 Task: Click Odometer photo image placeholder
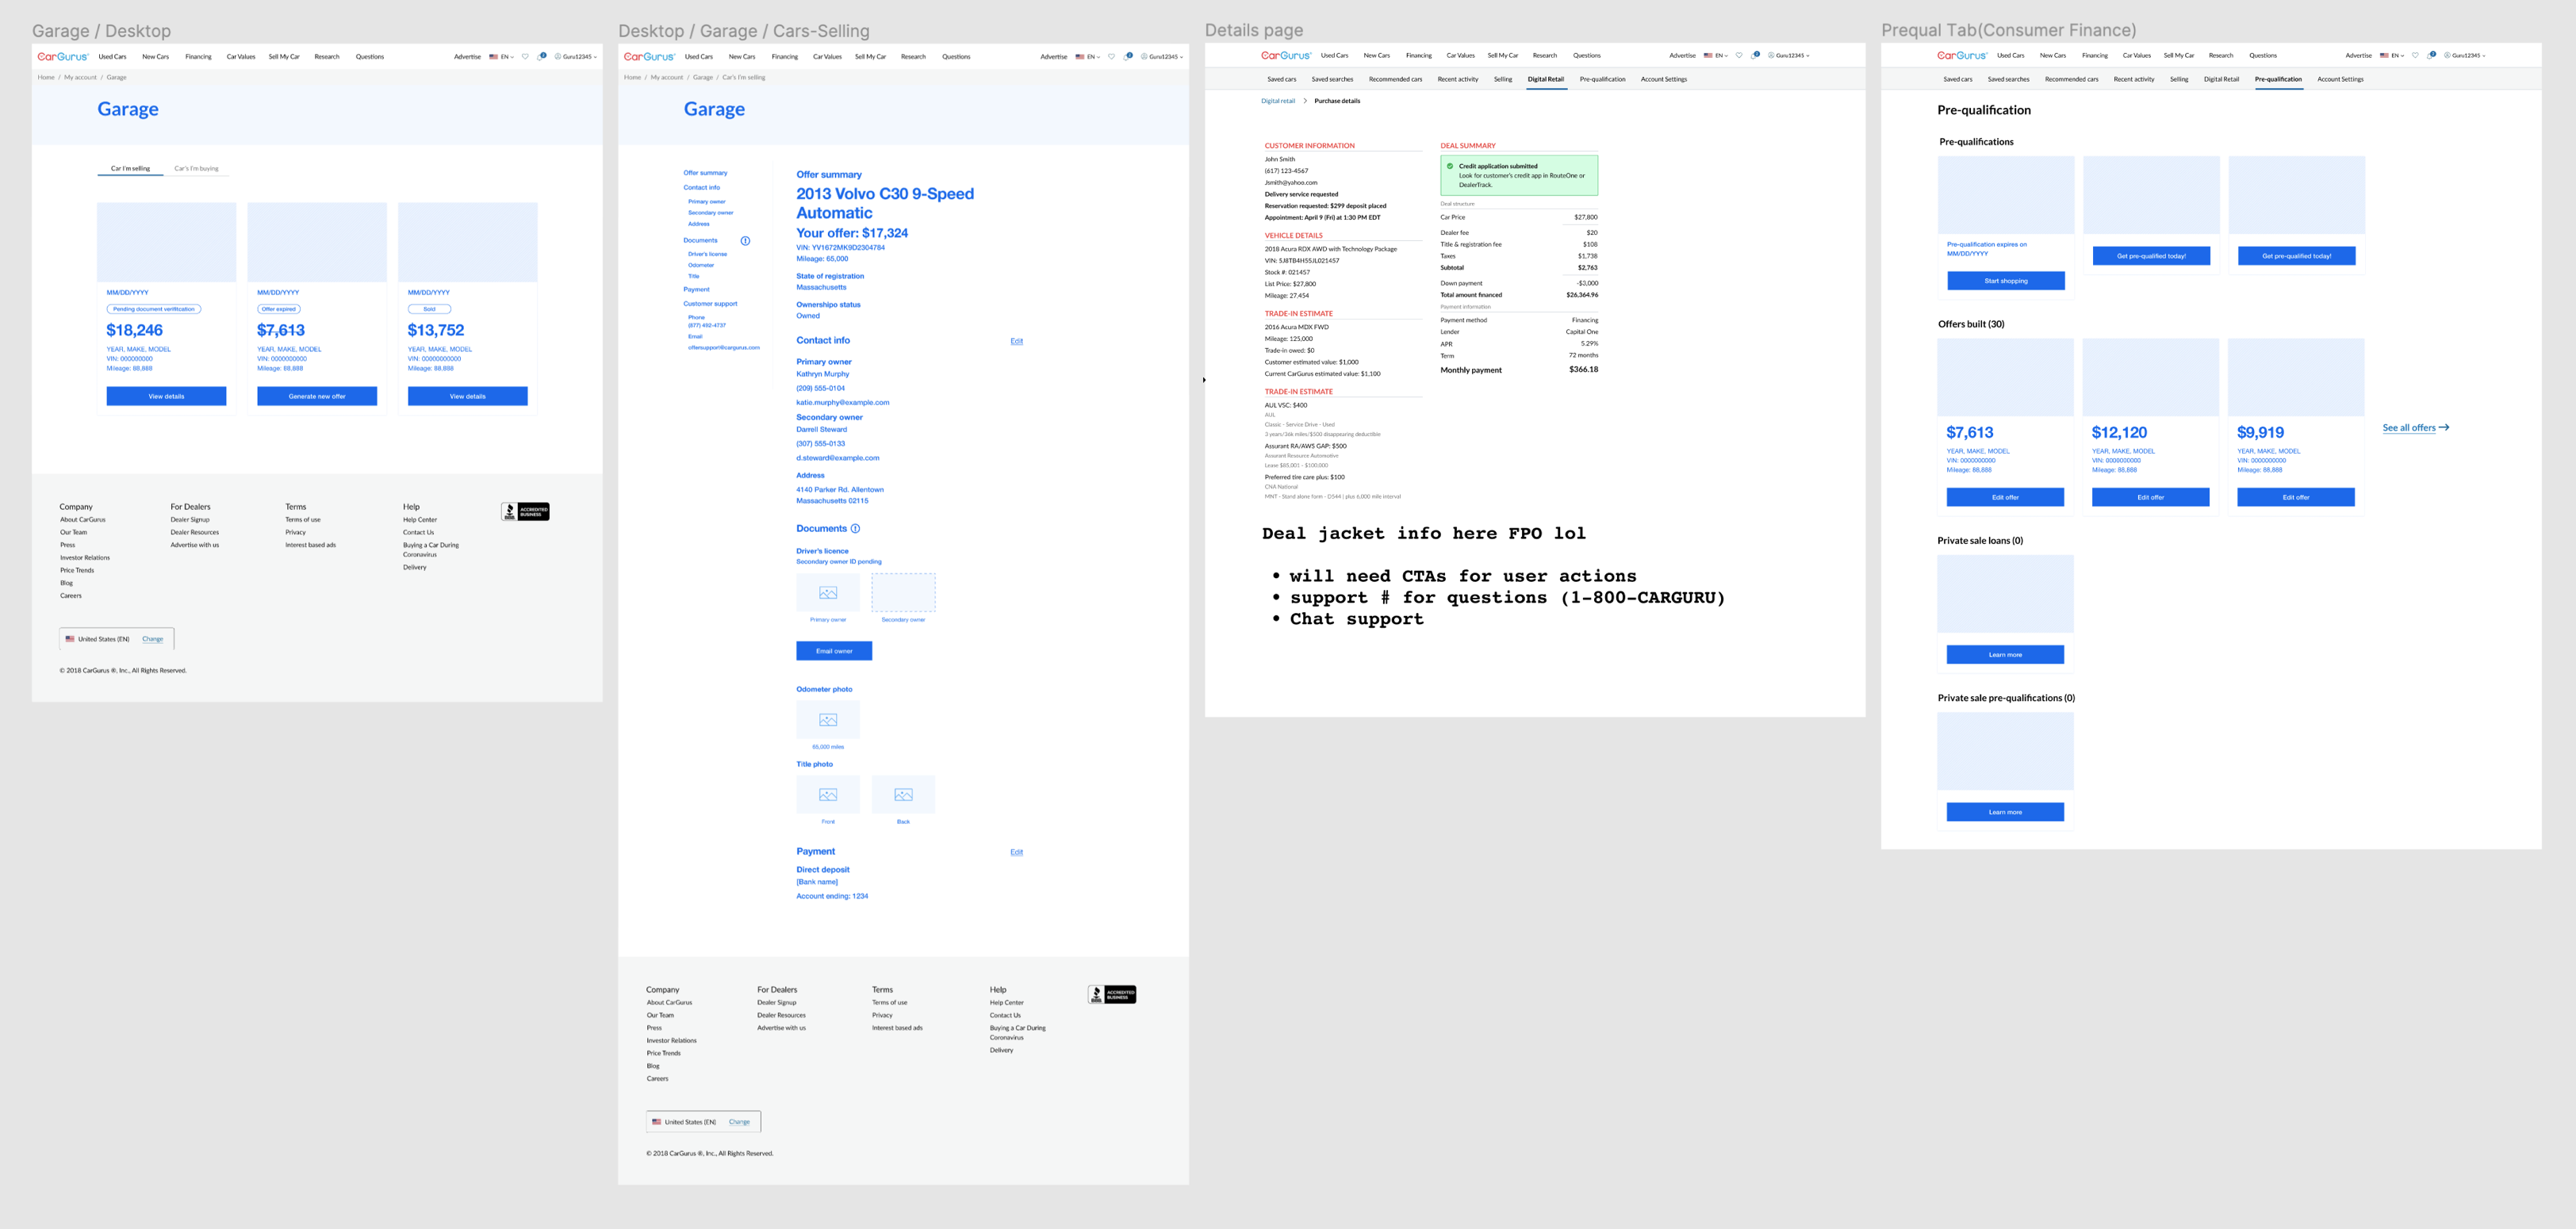tap(828, 720)
